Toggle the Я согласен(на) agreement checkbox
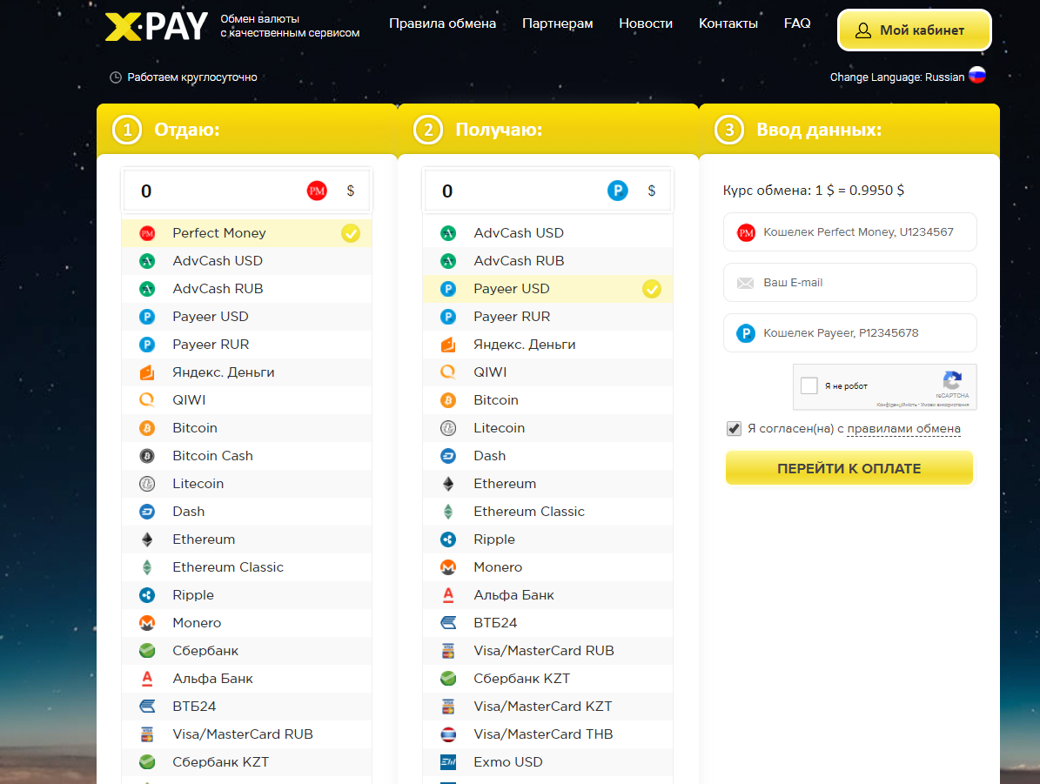1040x784 pixels. pyautogui.click(x=734, y=428)
